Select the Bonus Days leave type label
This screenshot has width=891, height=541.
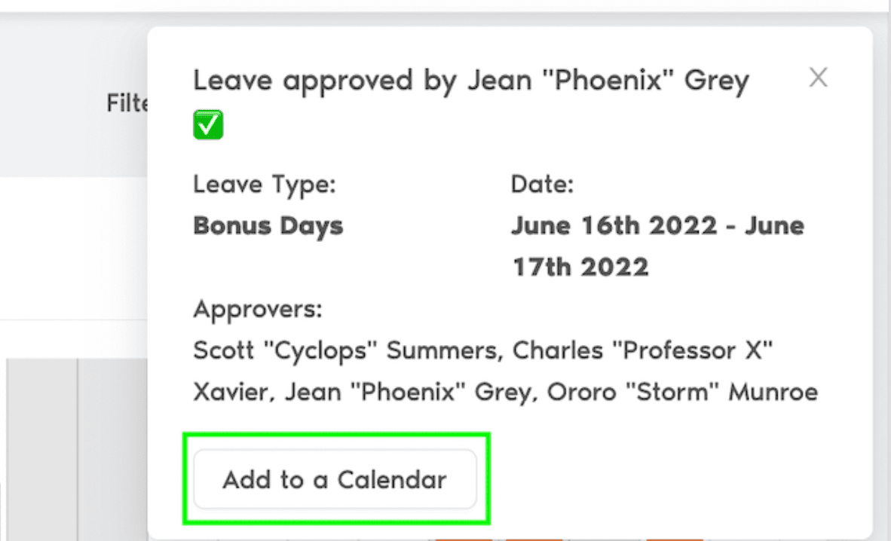(x=268, y=225)
